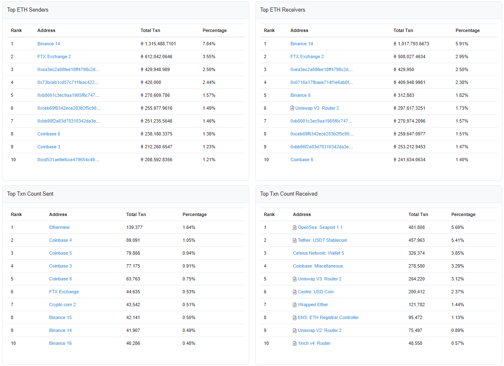Screen dimensions: 504x366
Task: Open ENS: ETH Registrar Controller link
Action: coord(328,317)
